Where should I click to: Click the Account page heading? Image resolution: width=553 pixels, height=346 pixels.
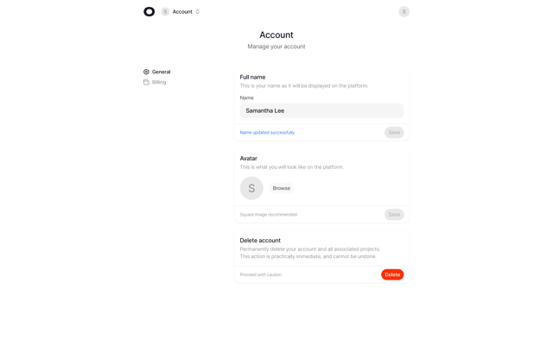coord(276,35)
